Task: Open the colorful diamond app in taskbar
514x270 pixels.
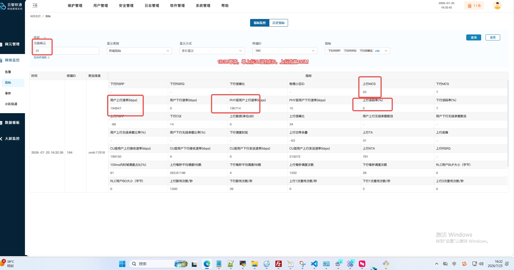Action: point(386,264)
